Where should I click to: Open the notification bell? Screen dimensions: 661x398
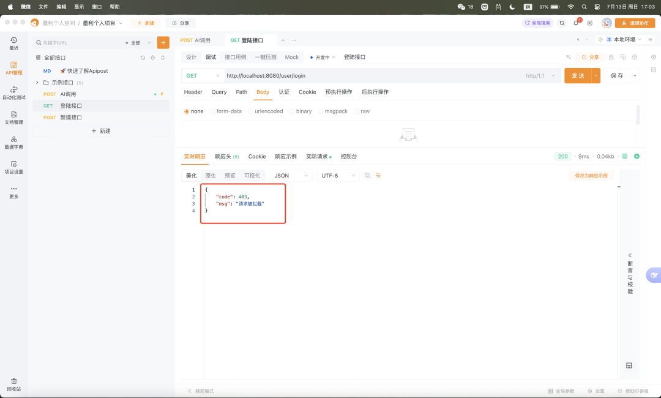(x=577, y=23)
